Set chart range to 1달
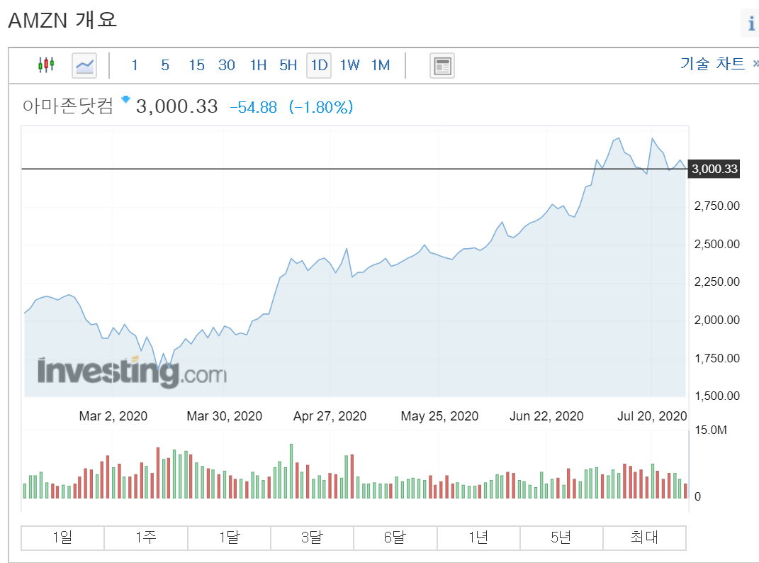The image size is (759, 563). coord(229,537)
